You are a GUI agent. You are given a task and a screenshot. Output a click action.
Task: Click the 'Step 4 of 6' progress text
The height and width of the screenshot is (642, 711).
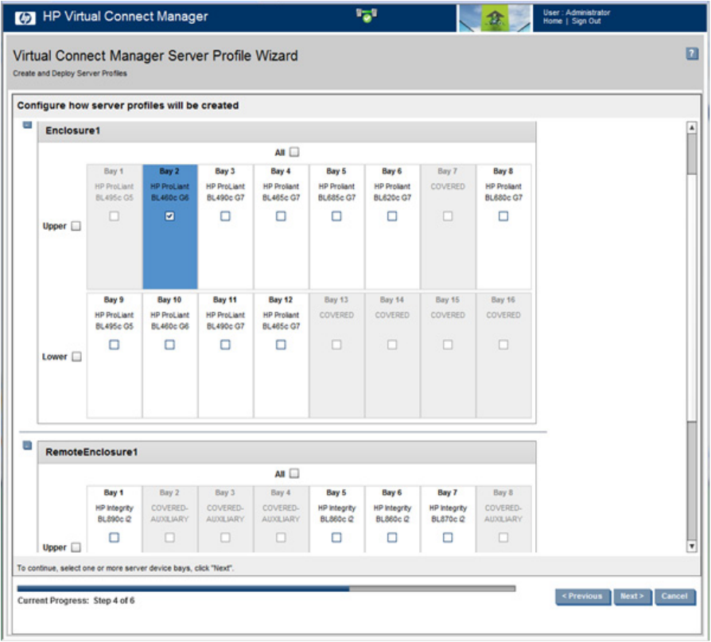click(114, 601)
